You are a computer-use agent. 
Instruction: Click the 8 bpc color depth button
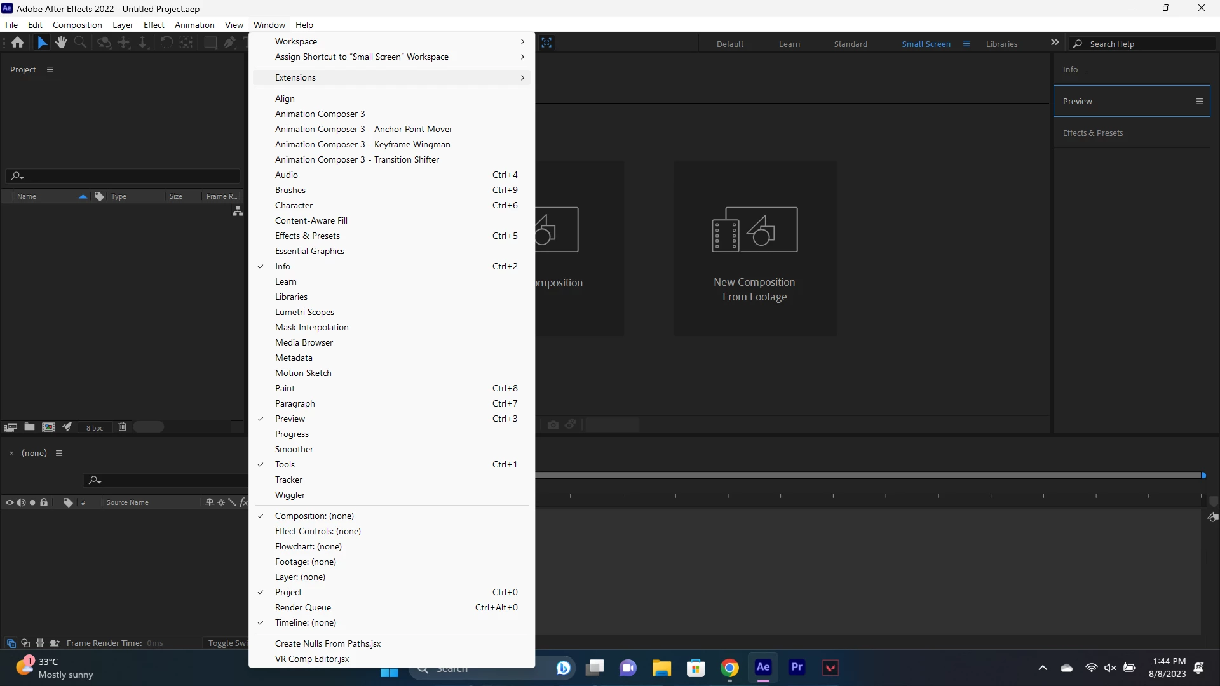tap(95, 428)
